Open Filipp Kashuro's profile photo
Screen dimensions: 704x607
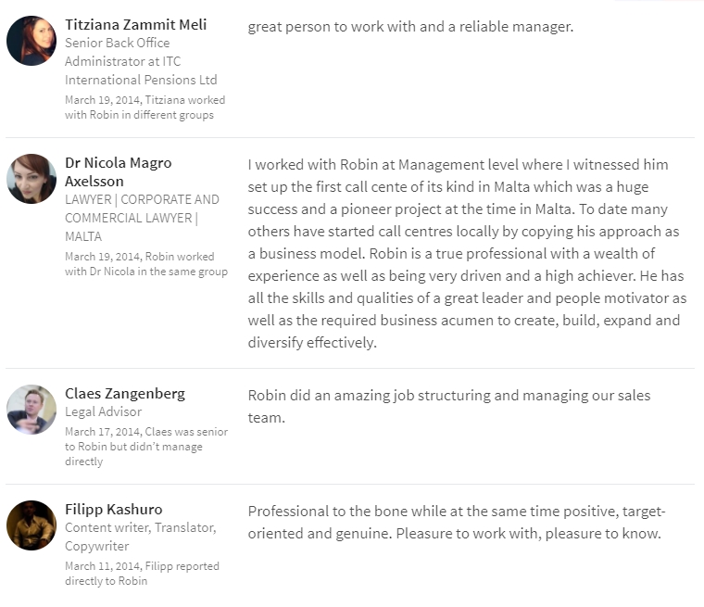click(31, 525)
